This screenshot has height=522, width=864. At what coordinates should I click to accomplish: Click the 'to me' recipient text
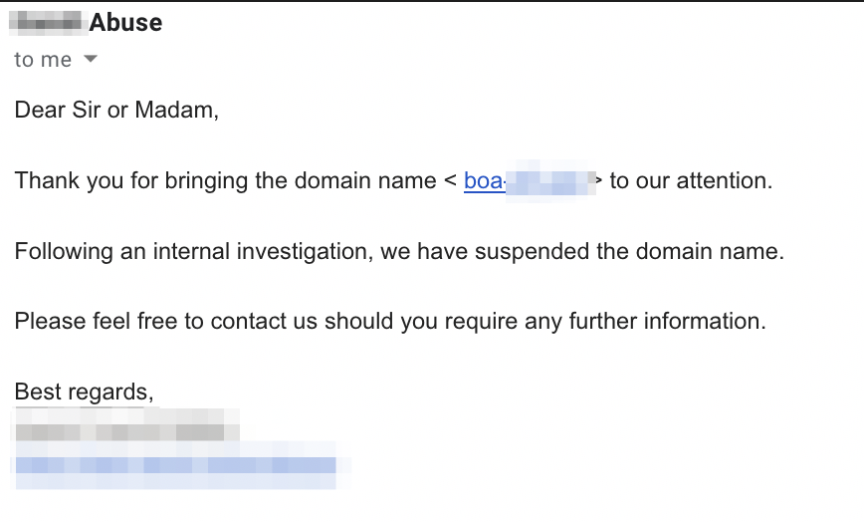pos(43,60)
